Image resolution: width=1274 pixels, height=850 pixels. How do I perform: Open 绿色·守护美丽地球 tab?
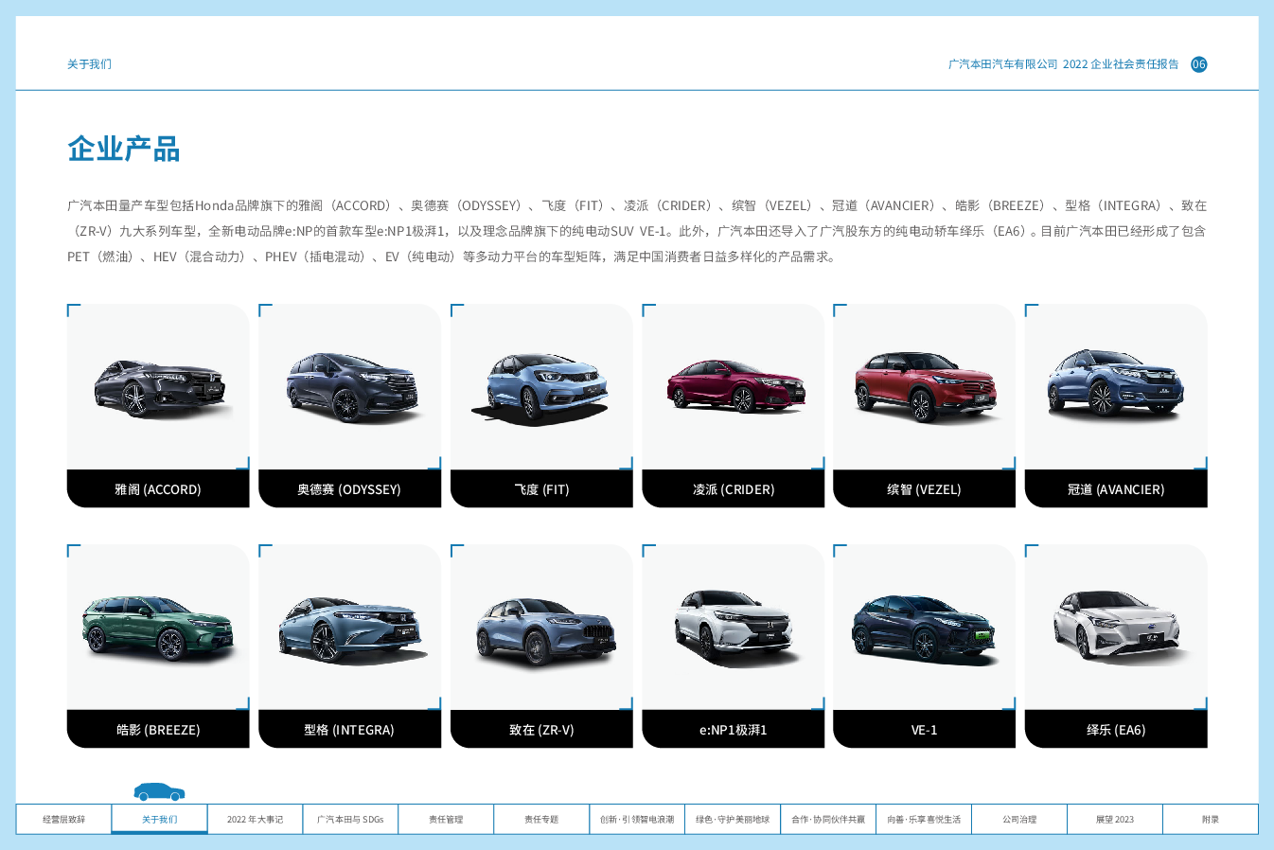tap(733, 820)
